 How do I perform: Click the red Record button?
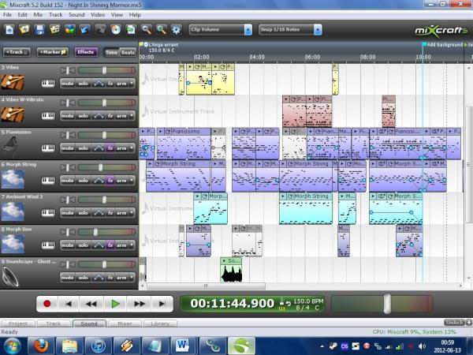coord(47,304)
